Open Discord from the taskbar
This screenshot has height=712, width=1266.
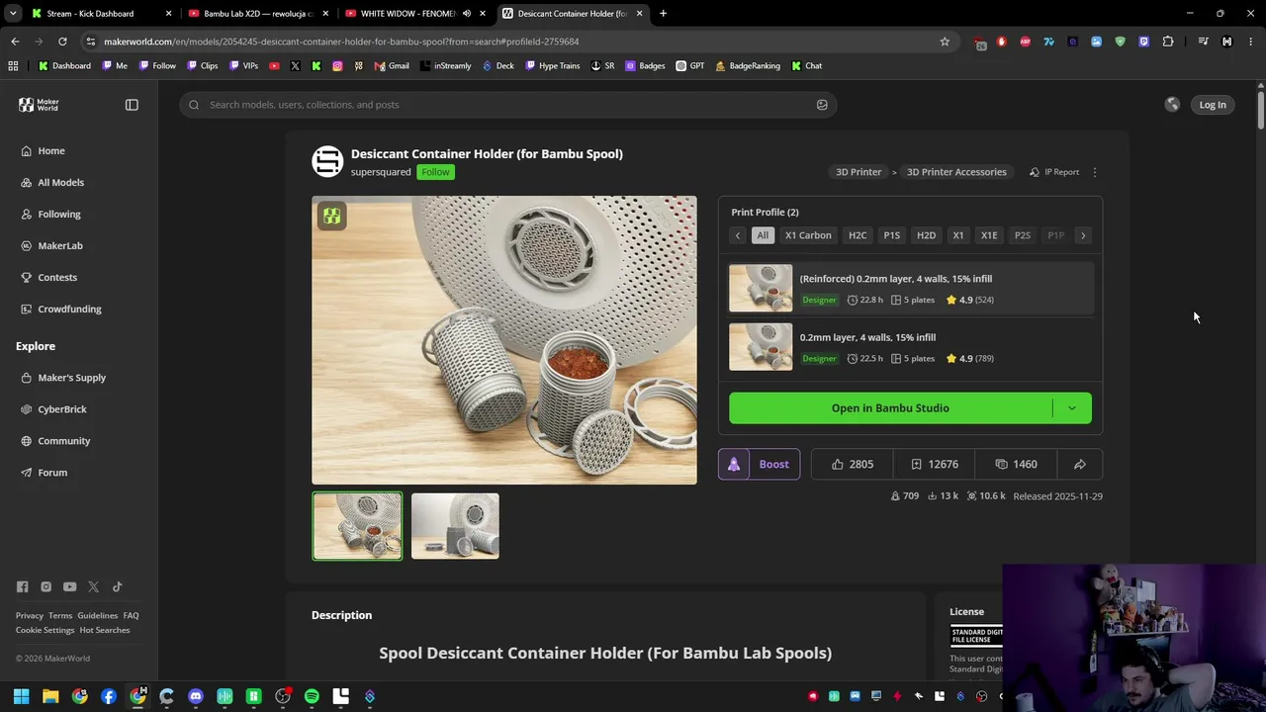tap(196, 696)
